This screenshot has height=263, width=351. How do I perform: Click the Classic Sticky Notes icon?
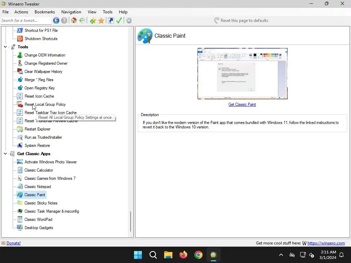pos(20,203)
